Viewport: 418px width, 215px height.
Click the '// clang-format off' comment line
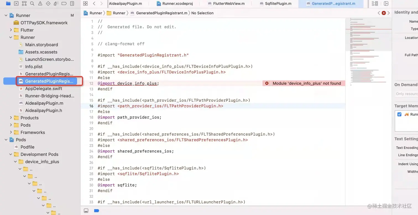(121, 44)
